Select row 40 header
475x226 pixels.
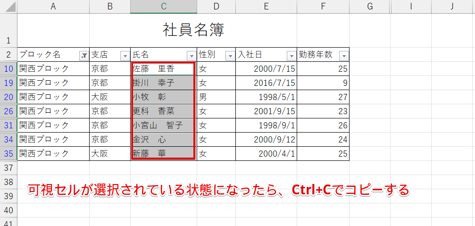pyautogui.click(x=8, y=210)
